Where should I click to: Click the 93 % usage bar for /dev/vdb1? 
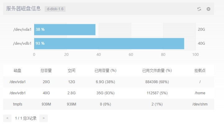109,43
